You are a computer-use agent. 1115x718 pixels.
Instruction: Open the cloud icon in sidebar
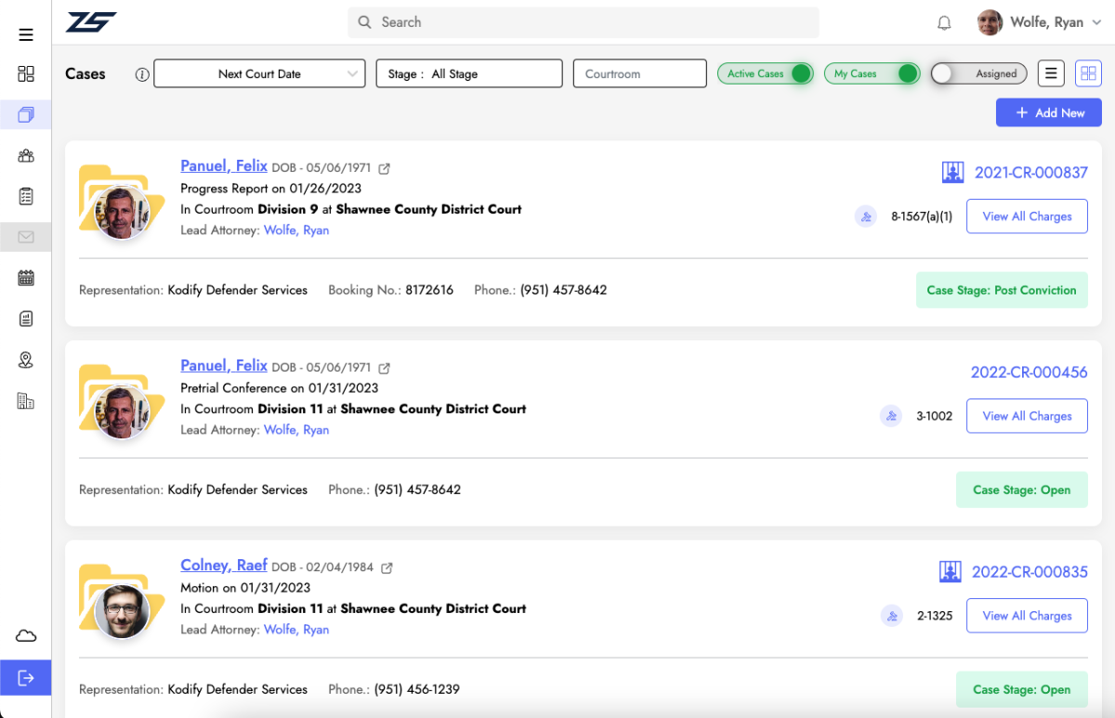point(26,636)
